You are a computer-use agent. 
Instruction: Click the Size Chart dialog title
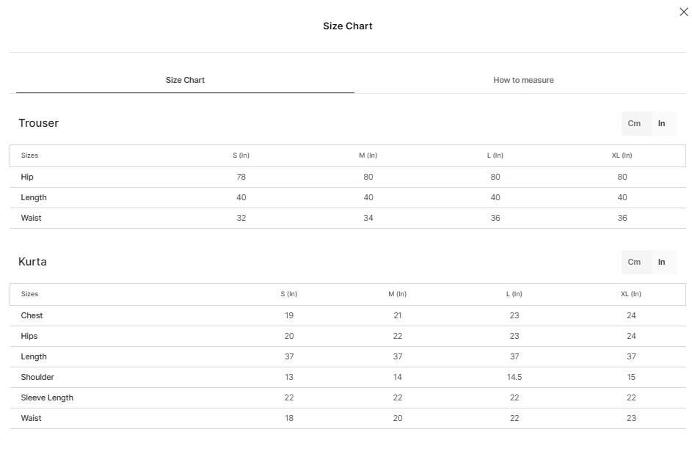pos(348,26)
